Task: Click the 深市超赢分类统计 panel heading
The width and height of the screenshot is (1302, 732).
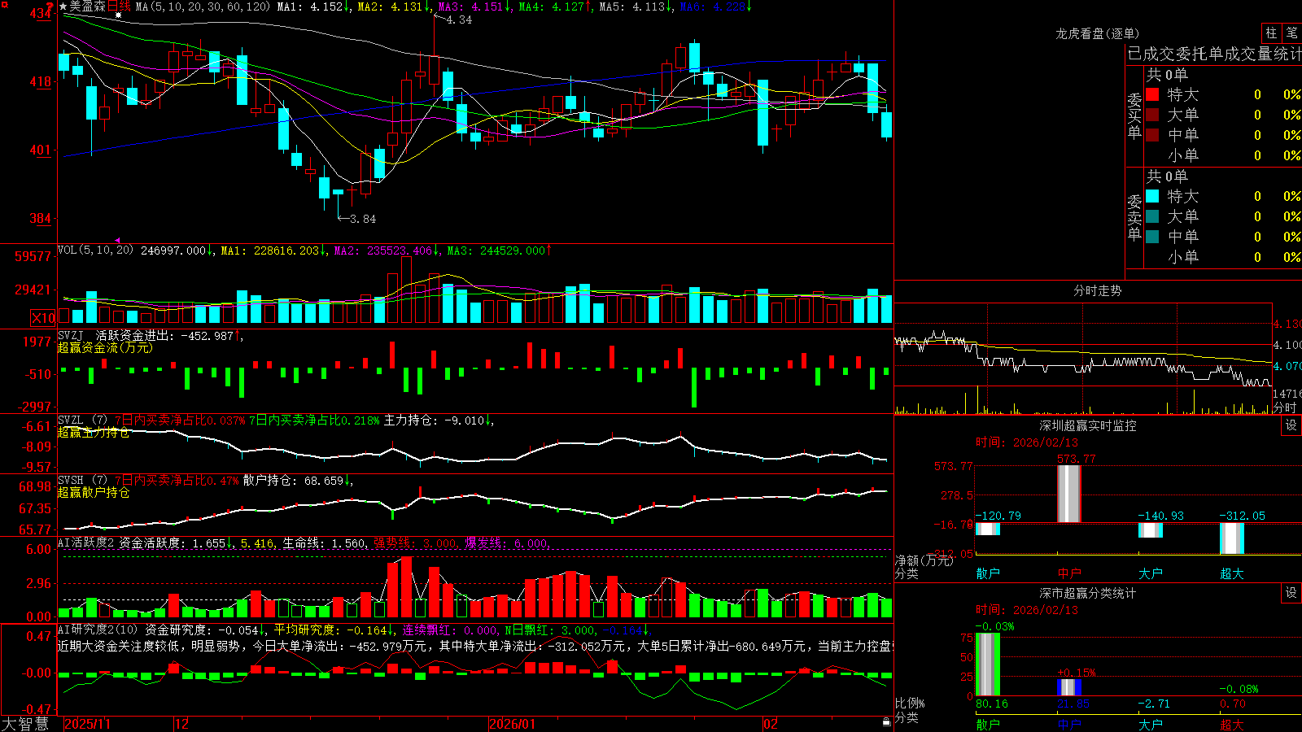Action: point(1087,593)
